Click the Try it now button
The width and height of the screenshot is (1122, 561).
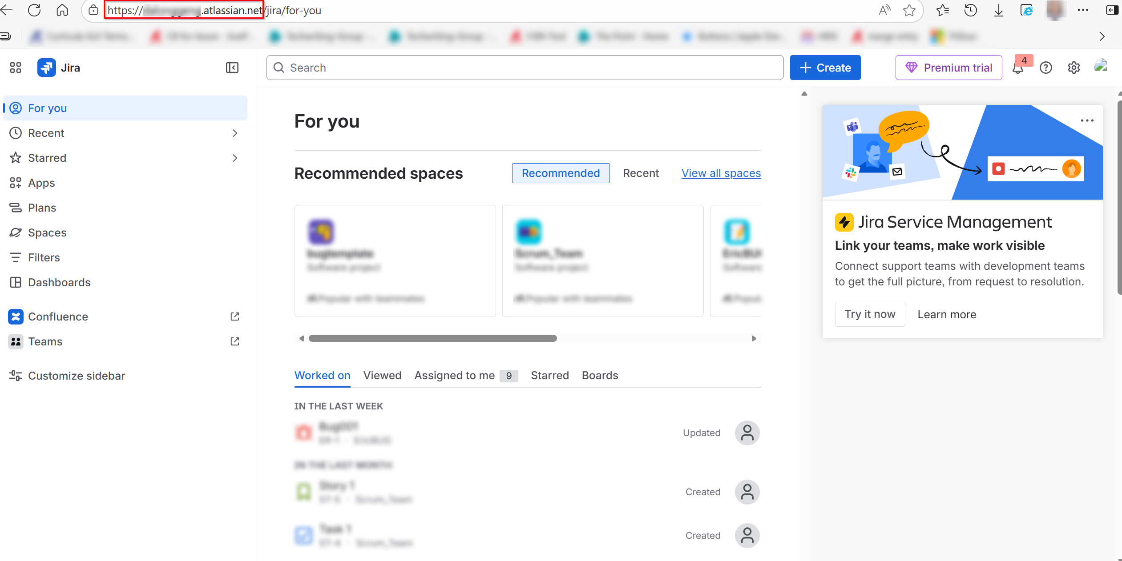coord(869,314)
